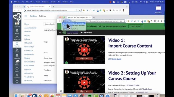Open Groups in Canvas sidebar
Image resolution: width=174 pixels, height=97 pixels.
click(17, 50)
